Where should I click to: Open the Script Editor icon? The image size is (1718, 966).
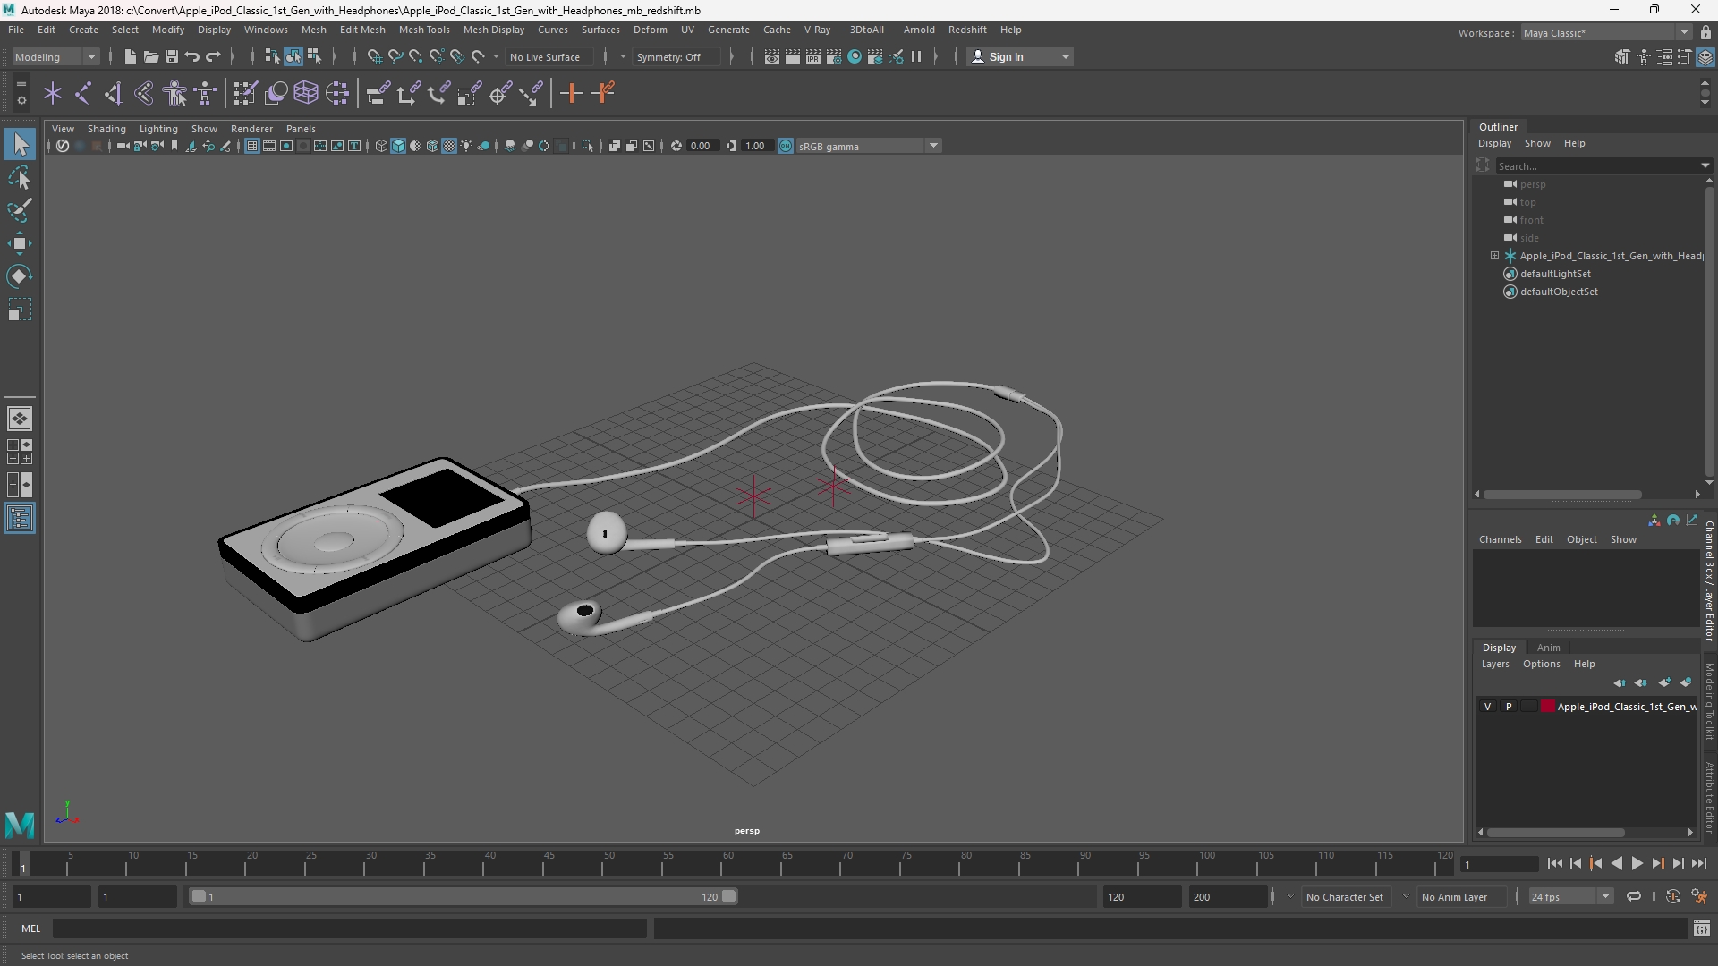[x=1702, y=928]
